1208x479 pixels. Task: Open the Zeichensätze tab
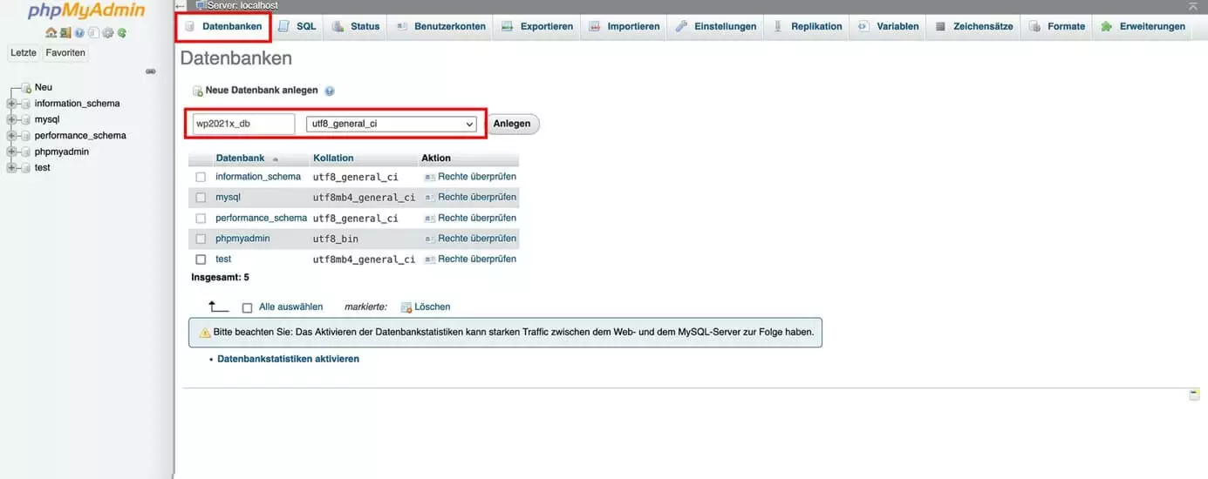pos(974,26)
